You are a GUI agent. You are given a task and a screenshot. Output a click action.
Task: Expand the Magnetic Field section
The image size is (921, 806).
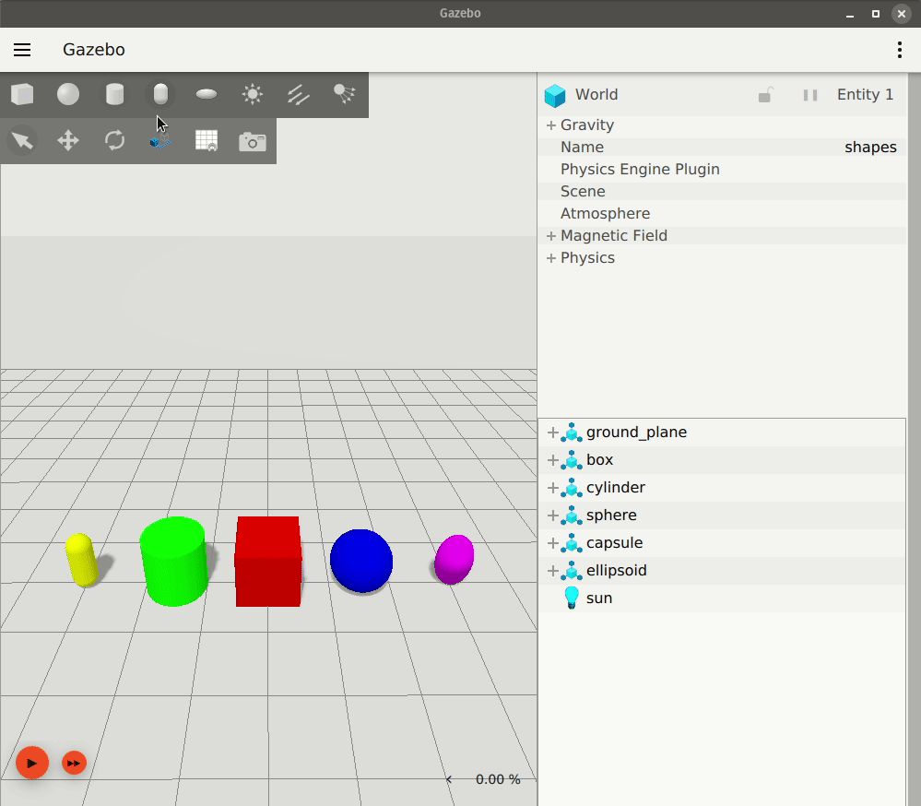[550, 235]
